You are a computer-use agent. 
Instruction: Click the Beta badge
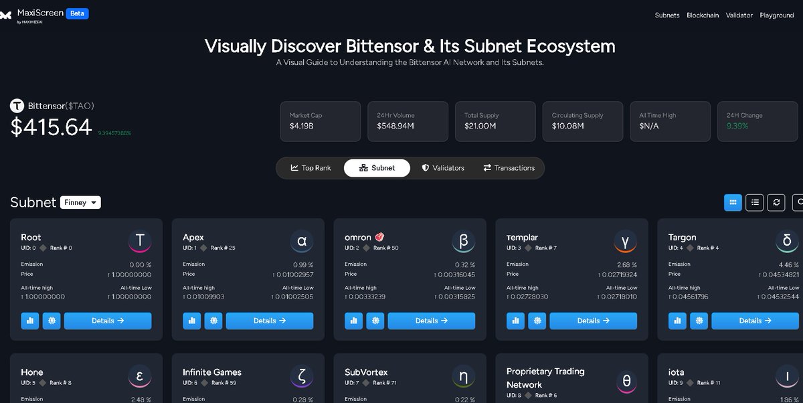[78, 13]
